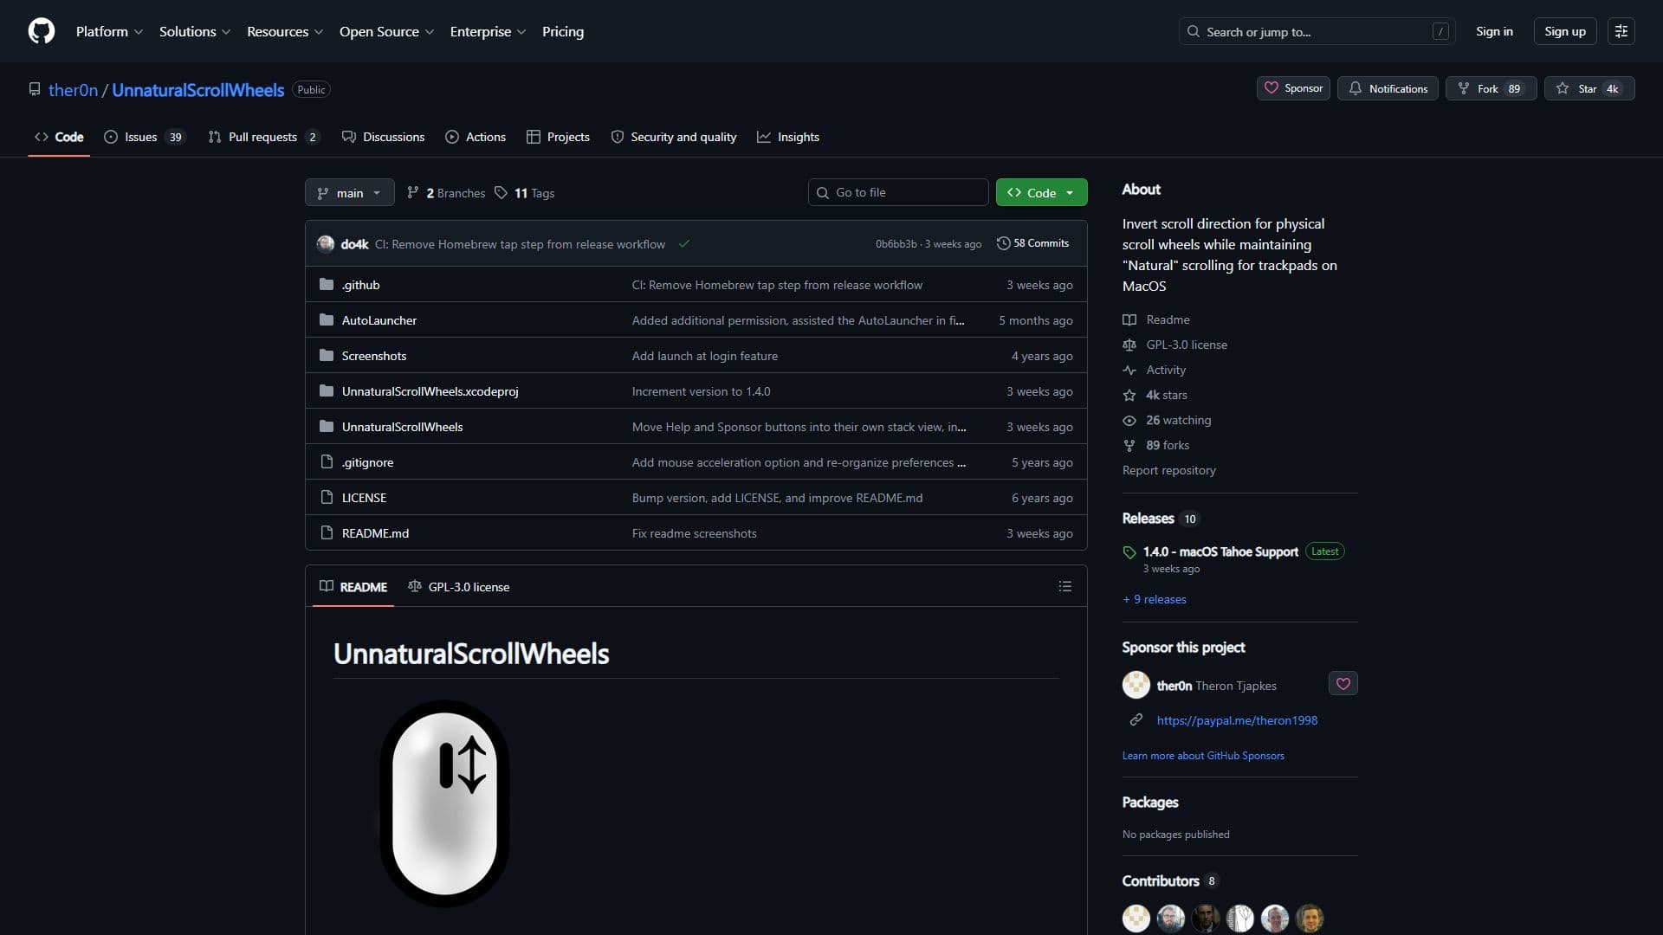Open the Projects tab
1663x935 pixels.
coord(558,137)
